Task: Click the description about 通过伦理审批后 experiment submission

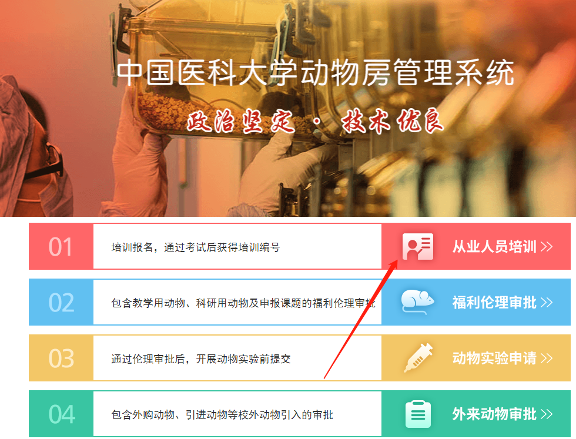Action: 201,359
